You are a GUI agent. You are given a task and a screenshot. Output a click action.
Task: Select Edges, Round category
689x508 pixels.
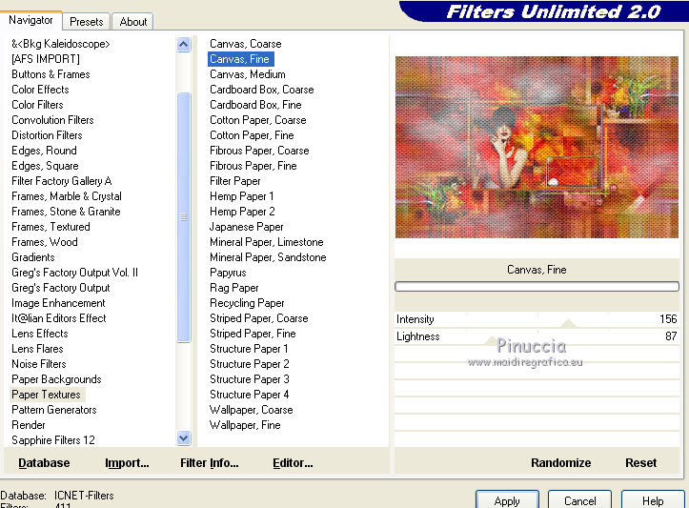(x=44, y=151)
